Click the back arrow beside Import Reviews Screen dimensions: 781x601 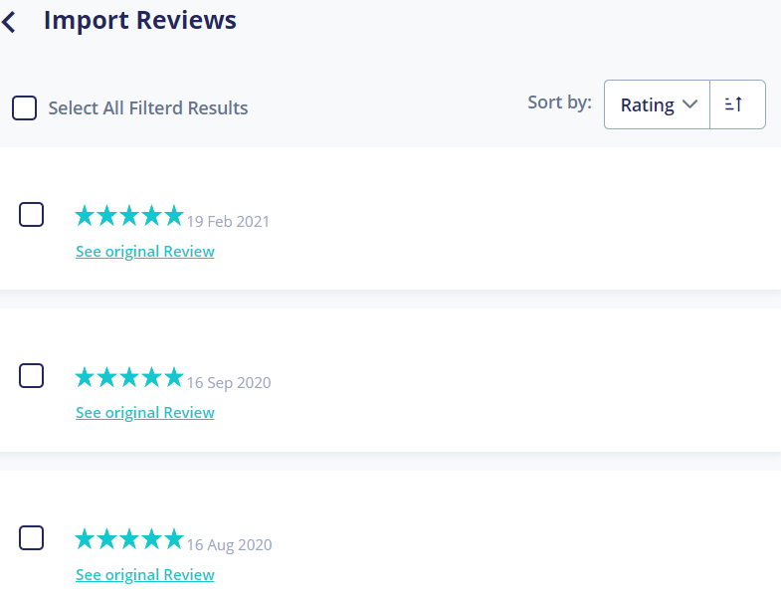point(10,21)
